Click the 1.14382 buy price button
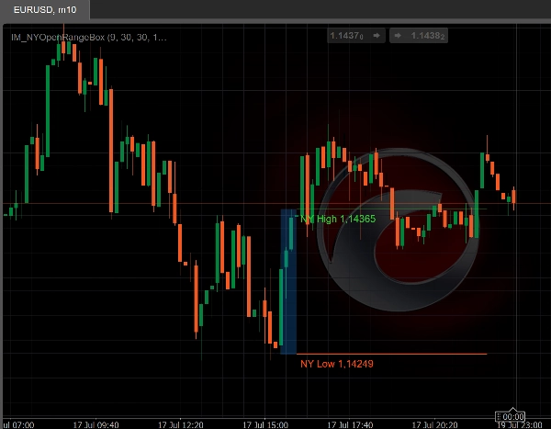The width and height of the screenshot is (551, 429). click(x=419, y=36)
